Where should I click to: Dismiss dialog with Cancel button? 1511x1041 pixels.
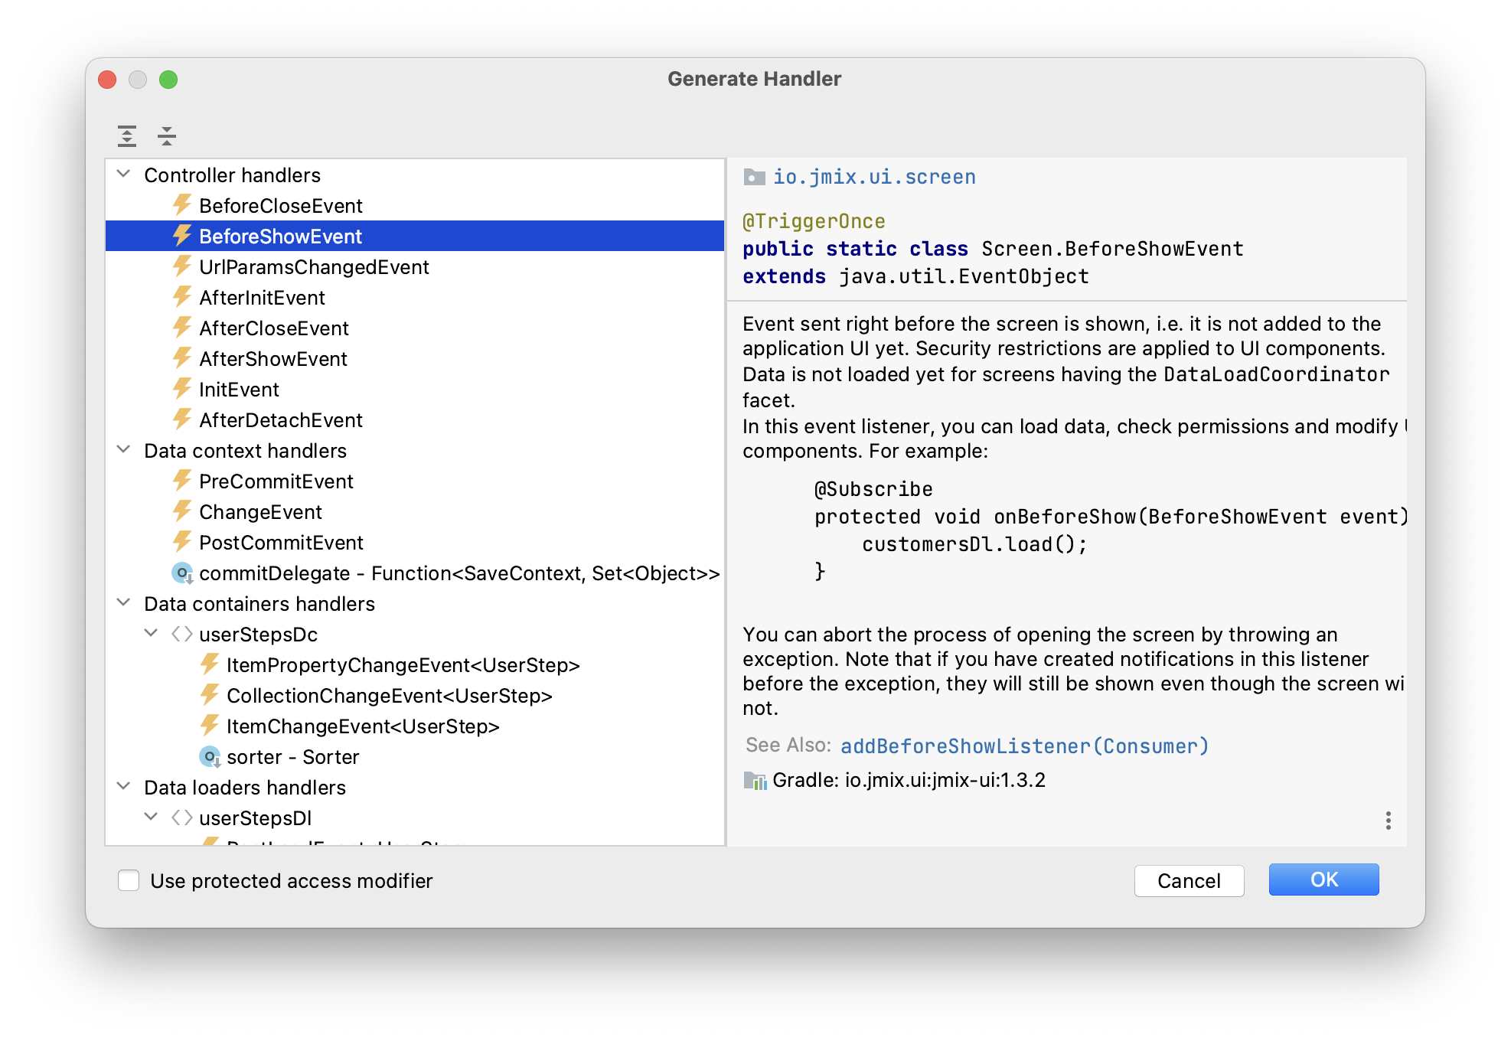pos(1189,880)
